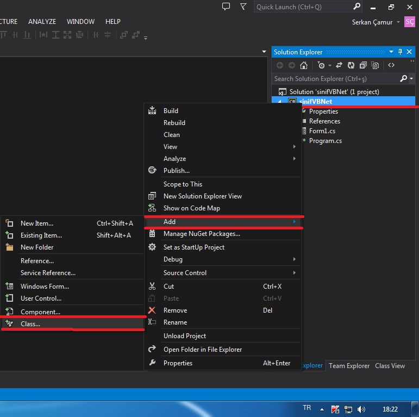Collapse All items in Solution Explorer
419x417 pixels.
point(363,65)
